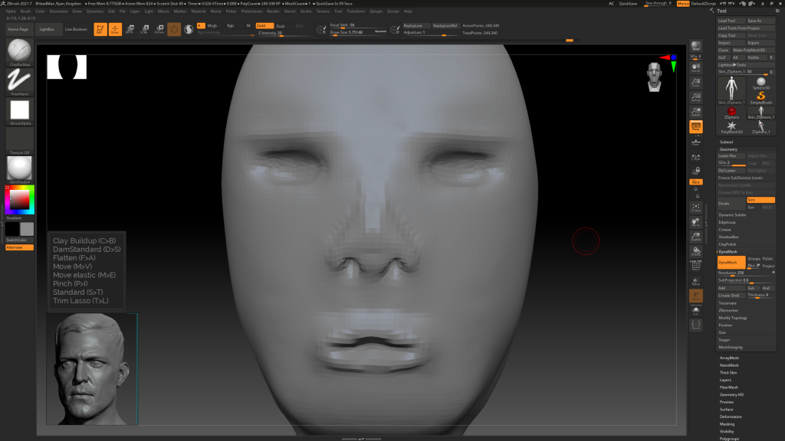This screenshot has height=441, width=785.
Task: Open the FreeHand stroke selector
Action: 19,80
